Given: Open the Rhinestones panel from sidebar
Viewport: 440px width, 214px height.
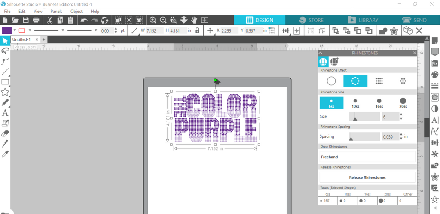Looking at the screenshot, I should tap(435, 199).
